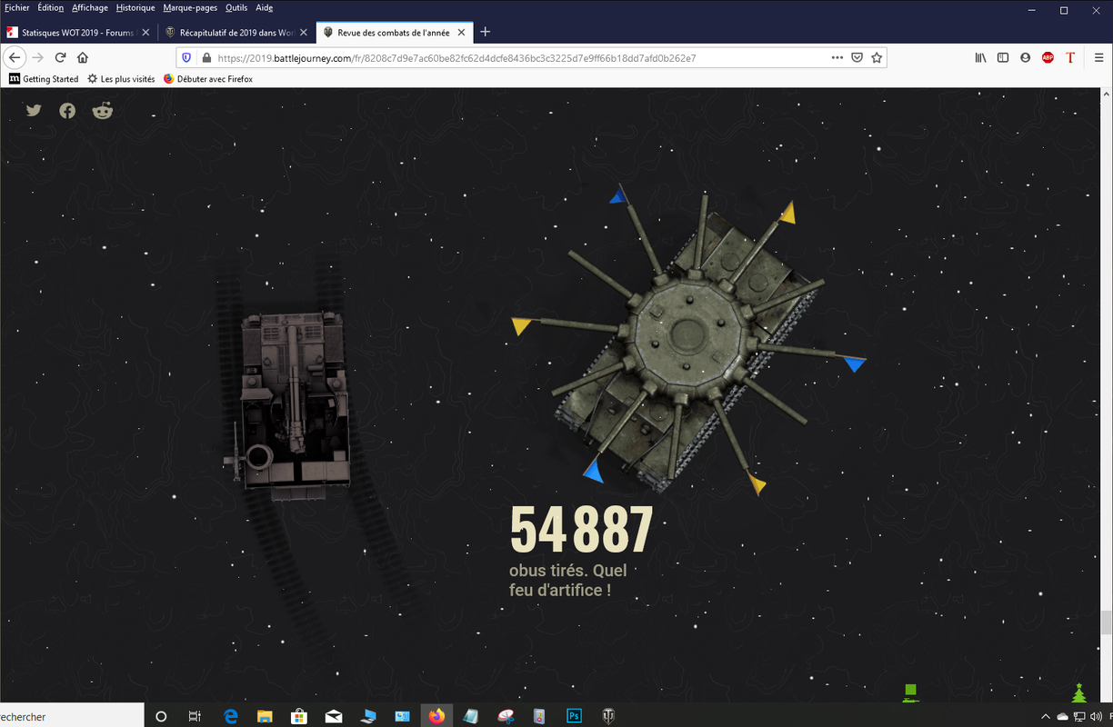Open the Affichage menu
The height and width of the screenshot is (727, 1113).
tap(90, 7)
